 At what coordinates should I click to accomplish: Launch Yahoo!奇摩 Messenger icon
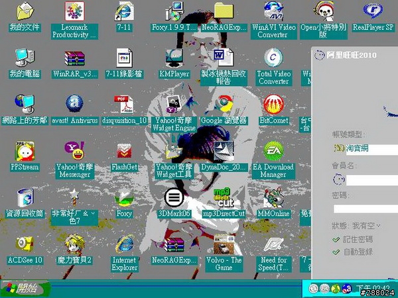click(74, 151)
